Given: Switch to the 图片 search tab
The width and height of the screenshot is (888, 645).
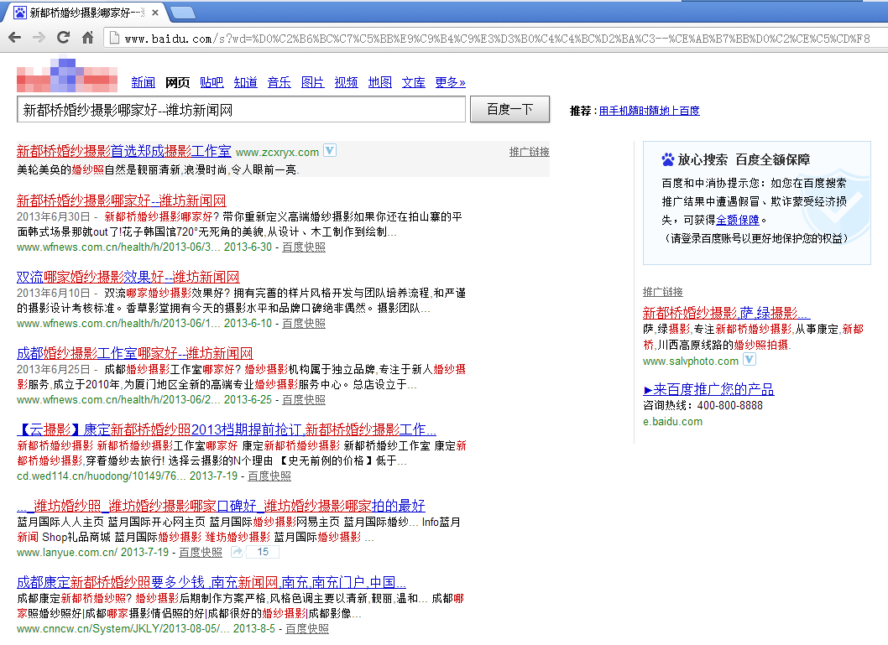Looking at the screenshot, I should coord(312,82).
